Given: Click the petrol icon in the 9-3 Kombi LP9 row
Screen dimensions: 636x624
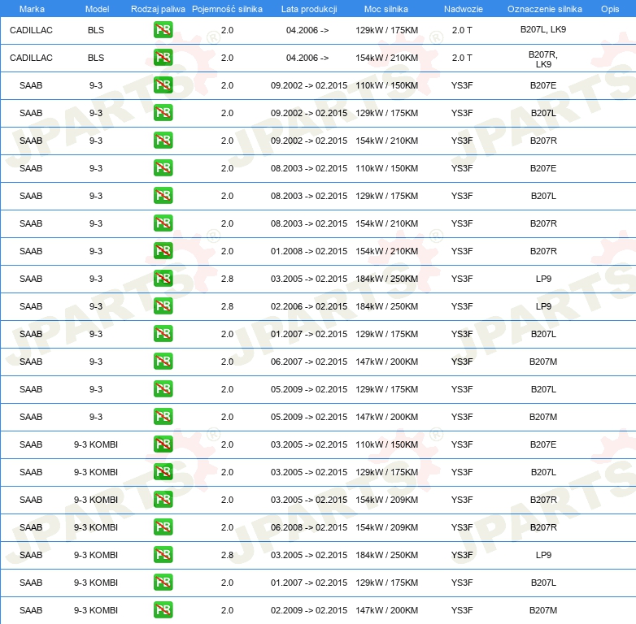Looking at the screenshot, I should [163, 555].
